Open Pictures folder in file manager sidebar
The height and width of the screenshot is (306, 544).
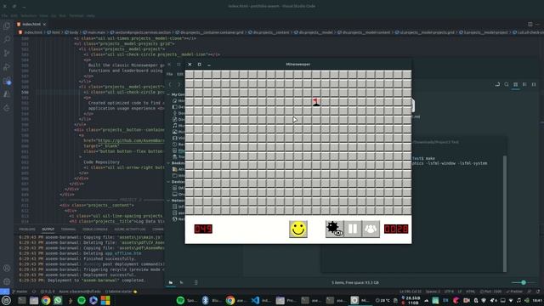pyautogui.click(x=178, y=132)
